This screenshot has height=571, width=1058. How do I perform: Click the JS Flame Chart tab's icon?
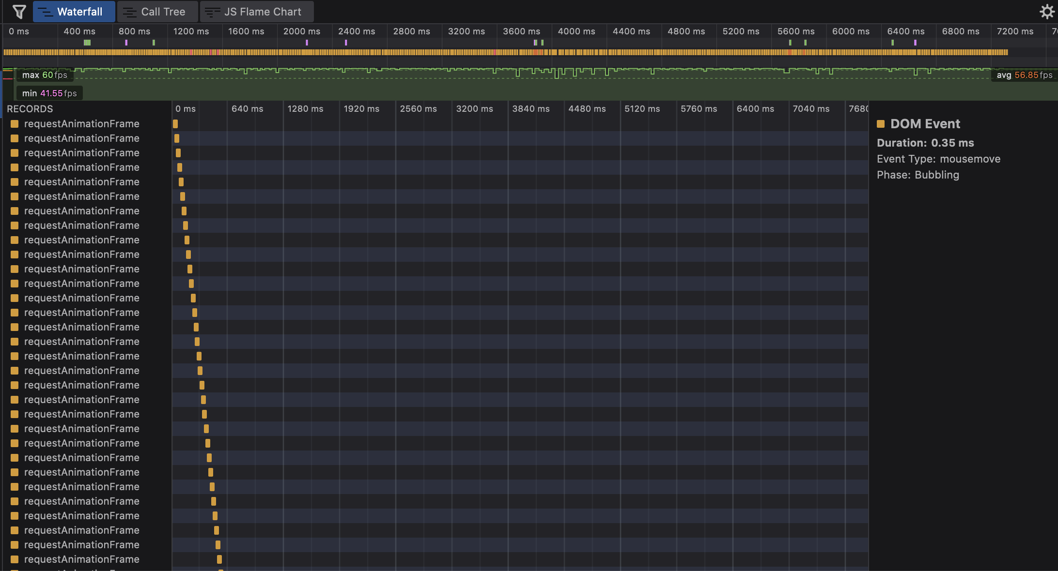212,12
